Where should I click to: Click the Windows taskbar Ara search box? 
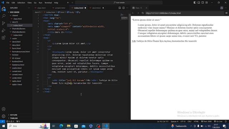click(x=29, y=126)
